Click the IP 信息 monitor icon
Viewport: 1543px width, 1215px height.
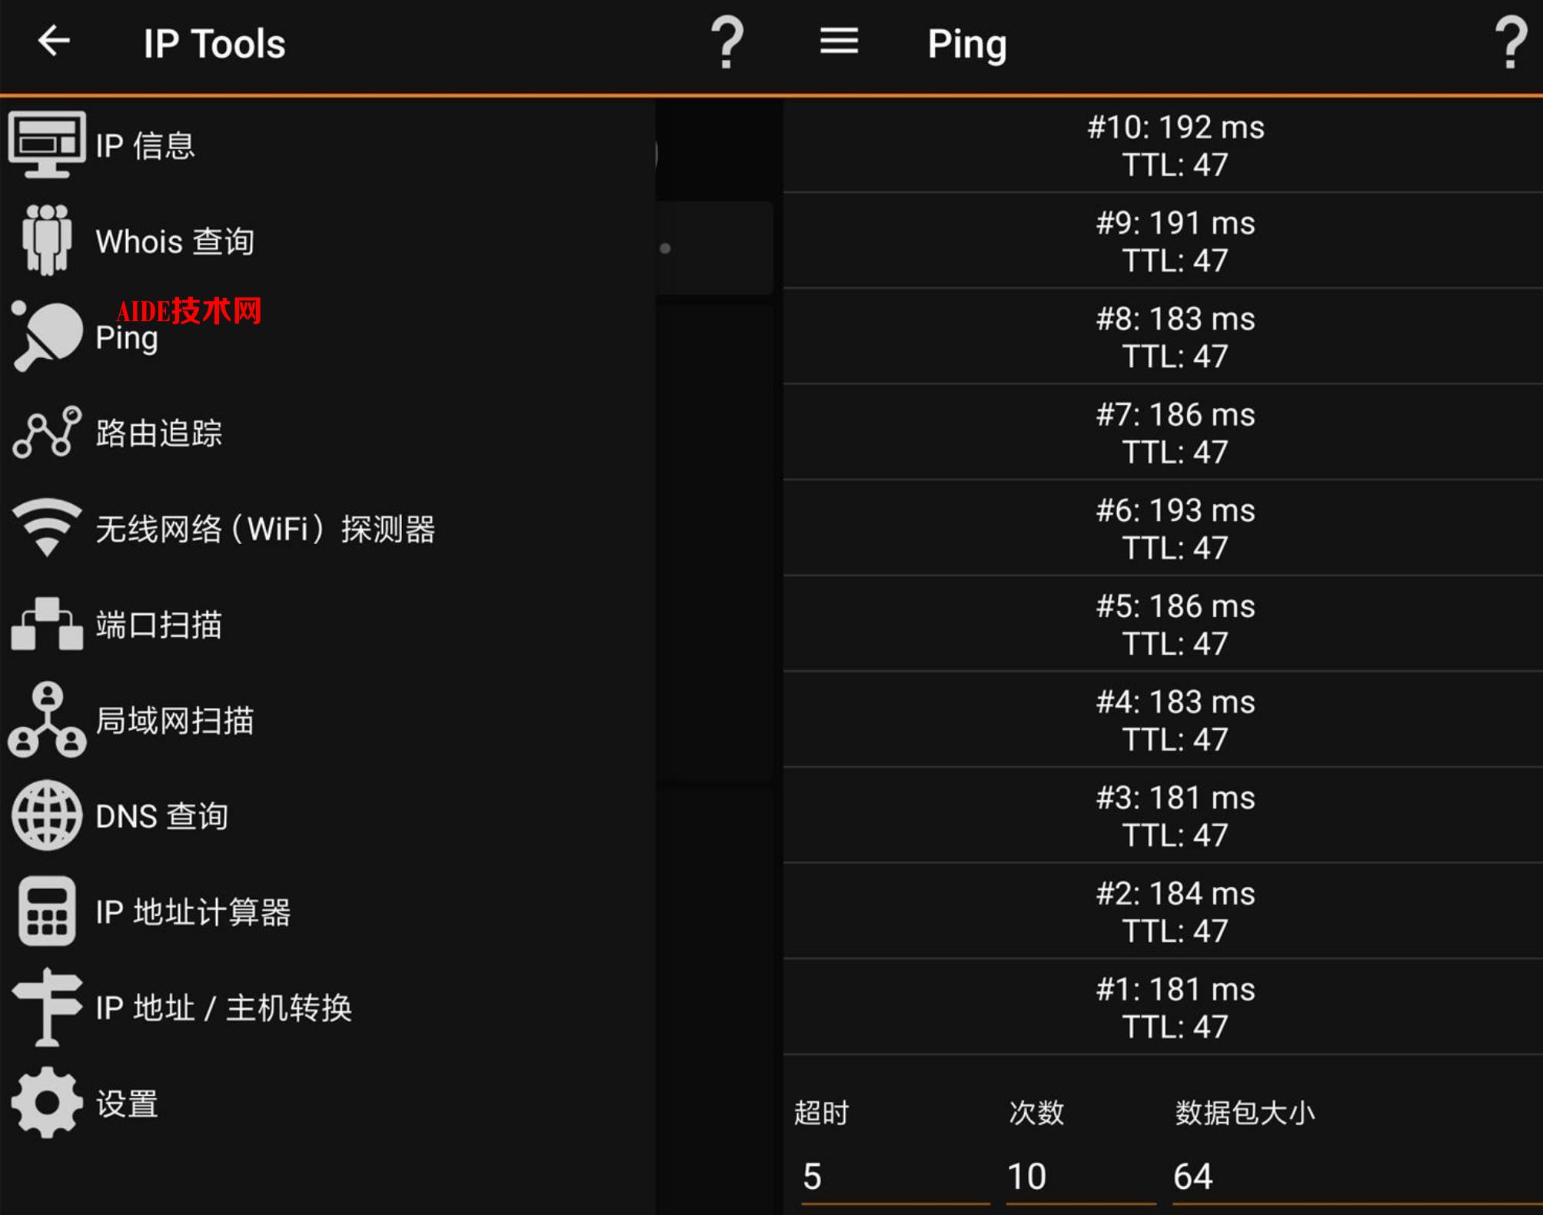point(47,144)
